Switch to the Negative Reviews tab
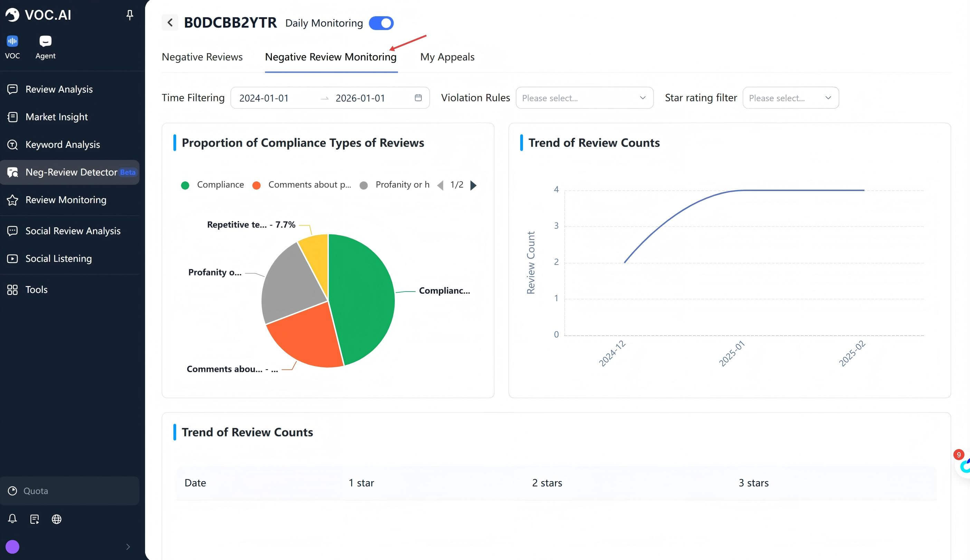The height and width of the screenshot is (560, 970). click(202, 57)
